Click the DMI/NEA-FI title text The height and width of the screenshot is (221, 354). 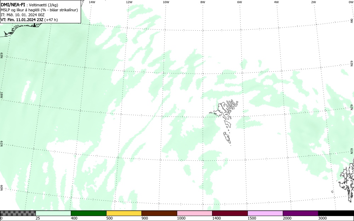[x=13, y=5]
